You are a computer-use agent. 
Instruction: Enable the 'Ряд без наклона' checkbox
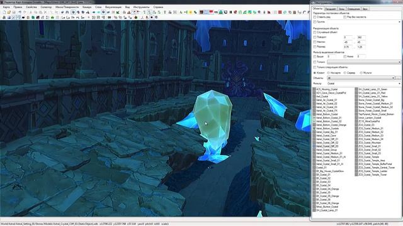[x=344, y=17]
